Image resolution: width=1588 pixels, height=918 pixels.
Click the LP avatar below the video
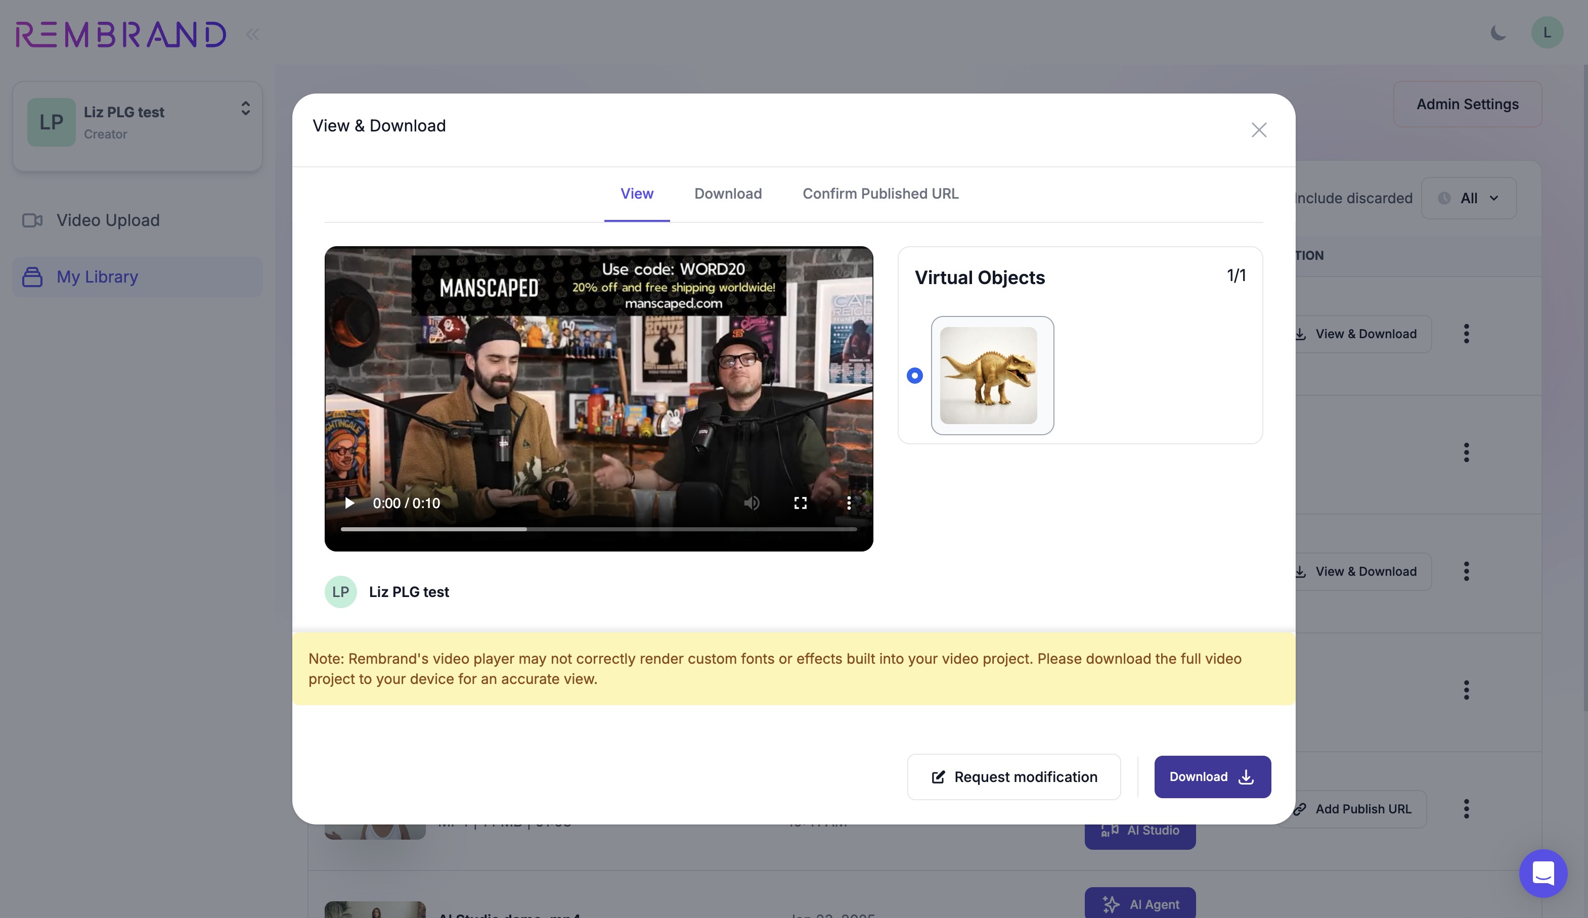tap(340, 592)
